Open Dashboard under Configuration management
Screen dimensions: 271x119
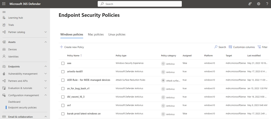(14, 102)
